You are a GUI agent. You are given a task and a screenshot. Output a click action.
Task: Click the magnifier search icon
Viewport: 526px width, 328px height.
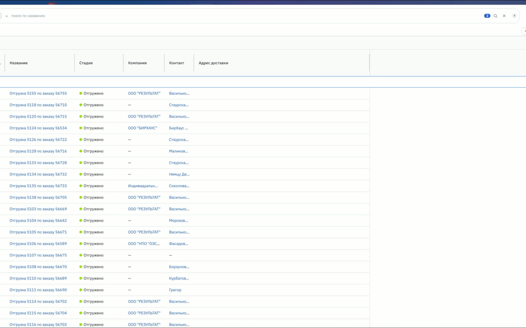(x=495, y=16)
